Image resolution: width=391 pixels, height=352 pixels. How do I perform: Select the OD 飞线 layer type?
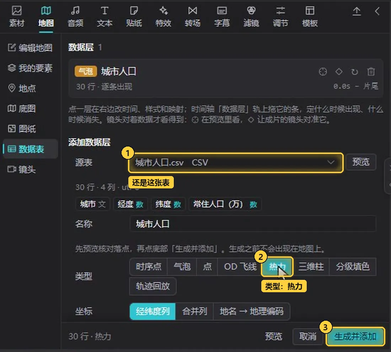(240, 267)
